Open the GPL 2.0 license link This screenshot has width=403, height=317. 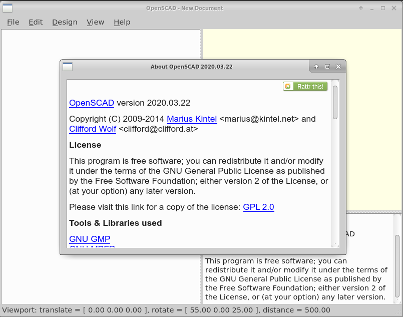click(x=258, y=207)
